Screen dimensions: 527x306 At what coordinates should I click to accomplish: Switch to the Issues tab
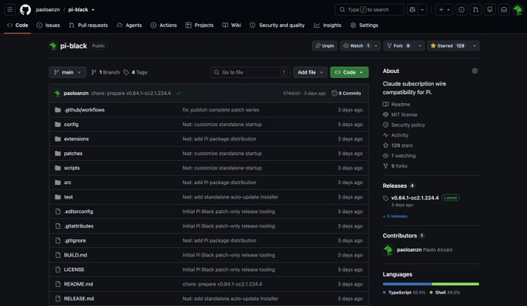(48, 25)
